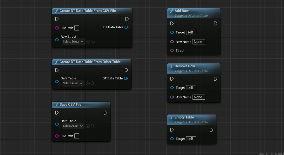
Task: Click use-selected arrow on Save CSV File node
Action: click(88, 126)
